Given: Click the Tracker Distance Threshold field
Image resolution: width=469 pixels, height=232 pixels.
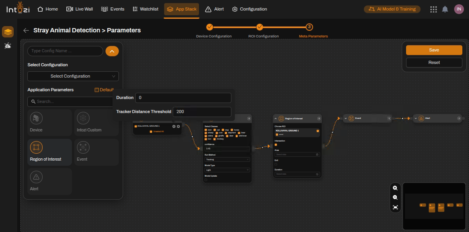Looking at the screenshot, I should click(202, 112).
